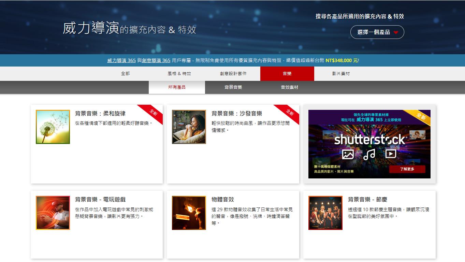Open the dandelion thumbnail for 柔和旋律
Viewport: 465px width, 262px height.
(x=53, y=127)
